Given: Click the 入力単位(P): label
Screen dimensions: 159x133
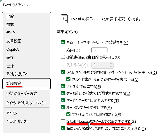Looking at the screenshot, I should pyautogui.click(x=77, y=65).
